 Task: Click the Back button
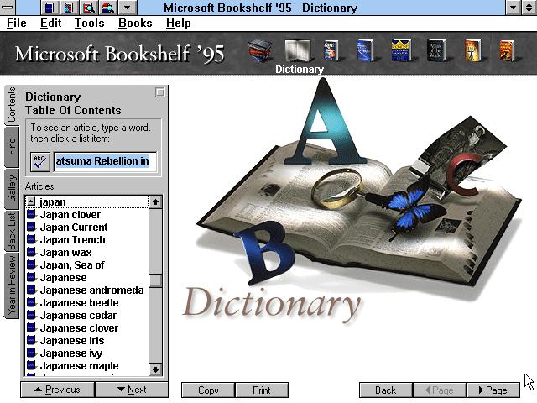386,390
